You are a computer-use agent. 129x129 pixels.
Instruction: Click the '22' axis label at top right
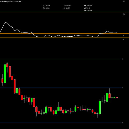pos(124,1)
